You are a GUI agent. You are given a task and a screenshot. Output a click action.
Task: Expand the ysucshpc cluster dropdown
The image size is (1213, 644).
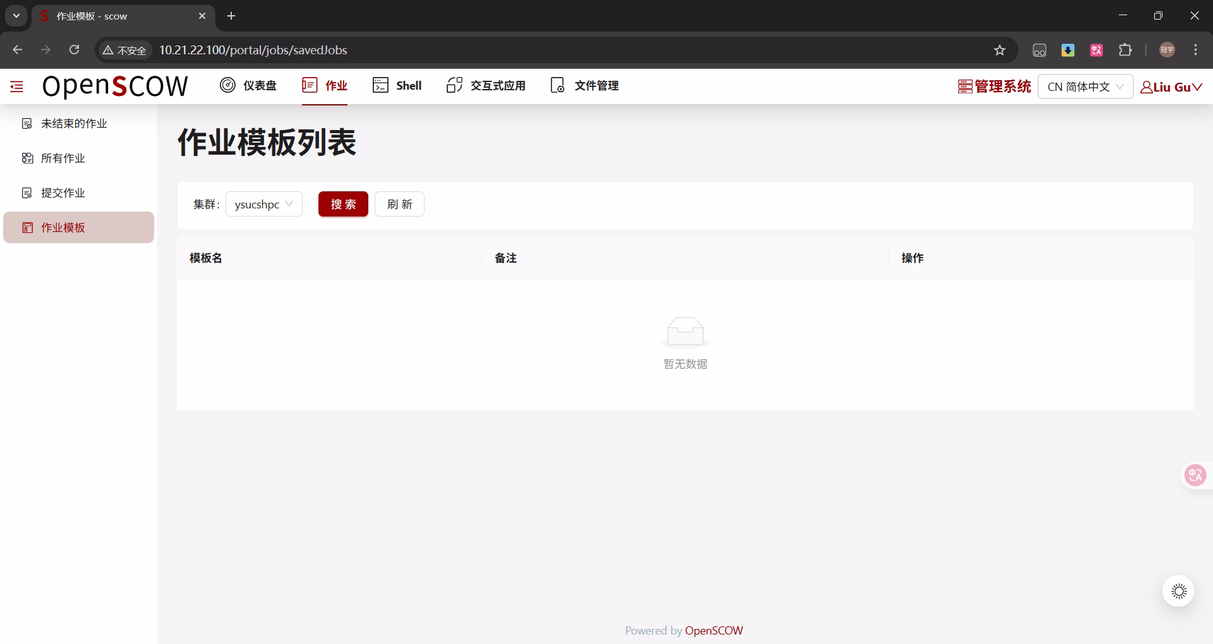click(x=263, y=204)
